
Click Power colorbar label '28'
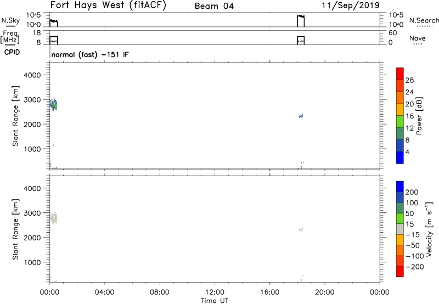tap(409, 80)
